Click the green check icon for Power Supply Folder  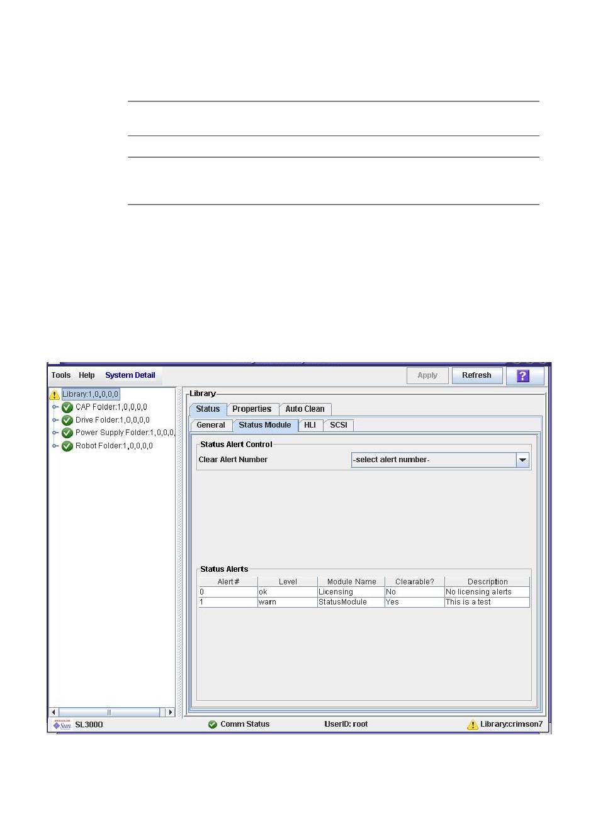pyautogui.click(x=67, y=433)
